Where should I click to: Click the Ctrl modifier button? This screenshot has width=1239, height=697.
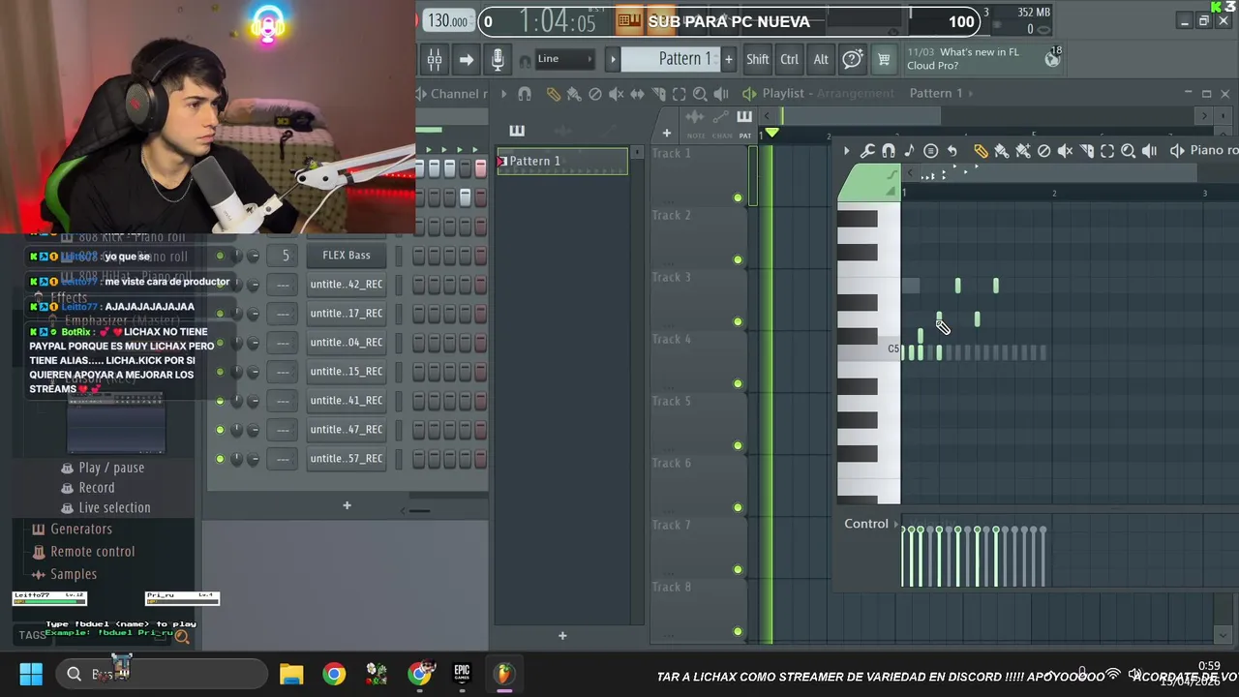click(x=789, y=59)
